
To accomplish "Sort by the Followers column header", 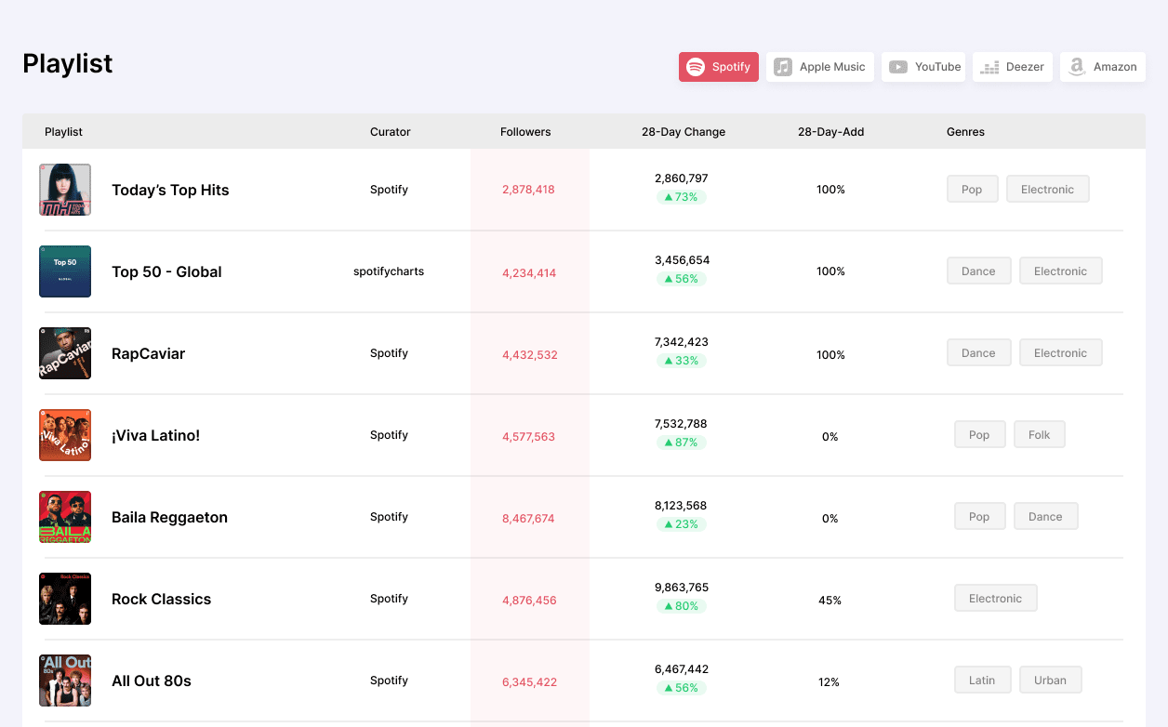I will click(x=525, y=132).
